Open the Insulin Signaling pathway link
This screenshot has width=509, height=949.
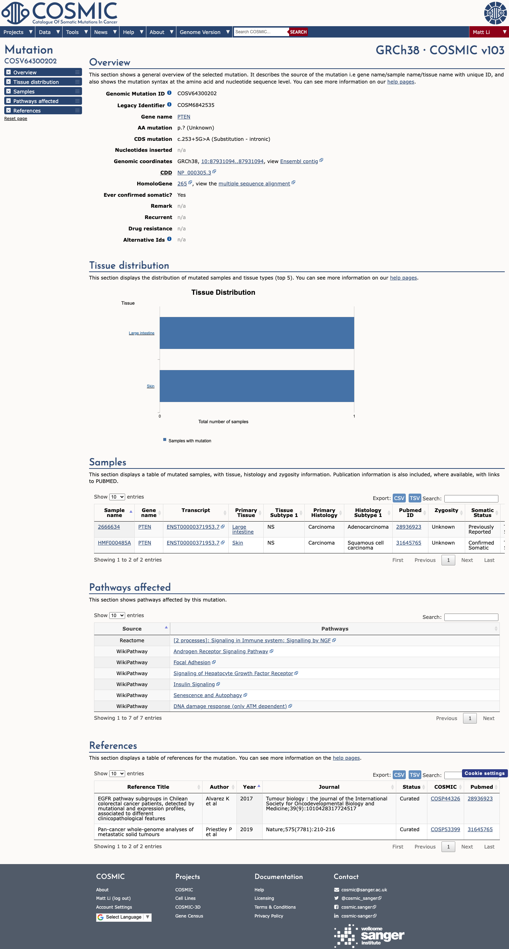pyautogui.click(x=194, y=684)
